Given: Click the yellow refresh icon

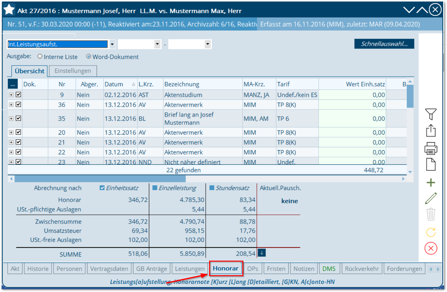Looking at the screenshot, I should point(431,232).
